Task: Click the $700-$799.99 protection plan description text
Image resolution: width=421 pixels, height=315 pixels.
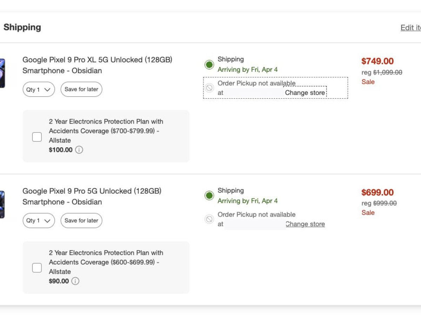Action: [106, 131]
